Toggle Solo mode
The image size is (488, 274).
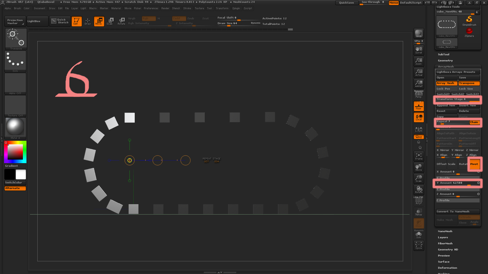419,234
